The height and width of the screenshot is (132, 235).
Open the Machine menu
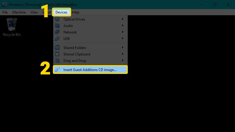[x=19, y=12]
